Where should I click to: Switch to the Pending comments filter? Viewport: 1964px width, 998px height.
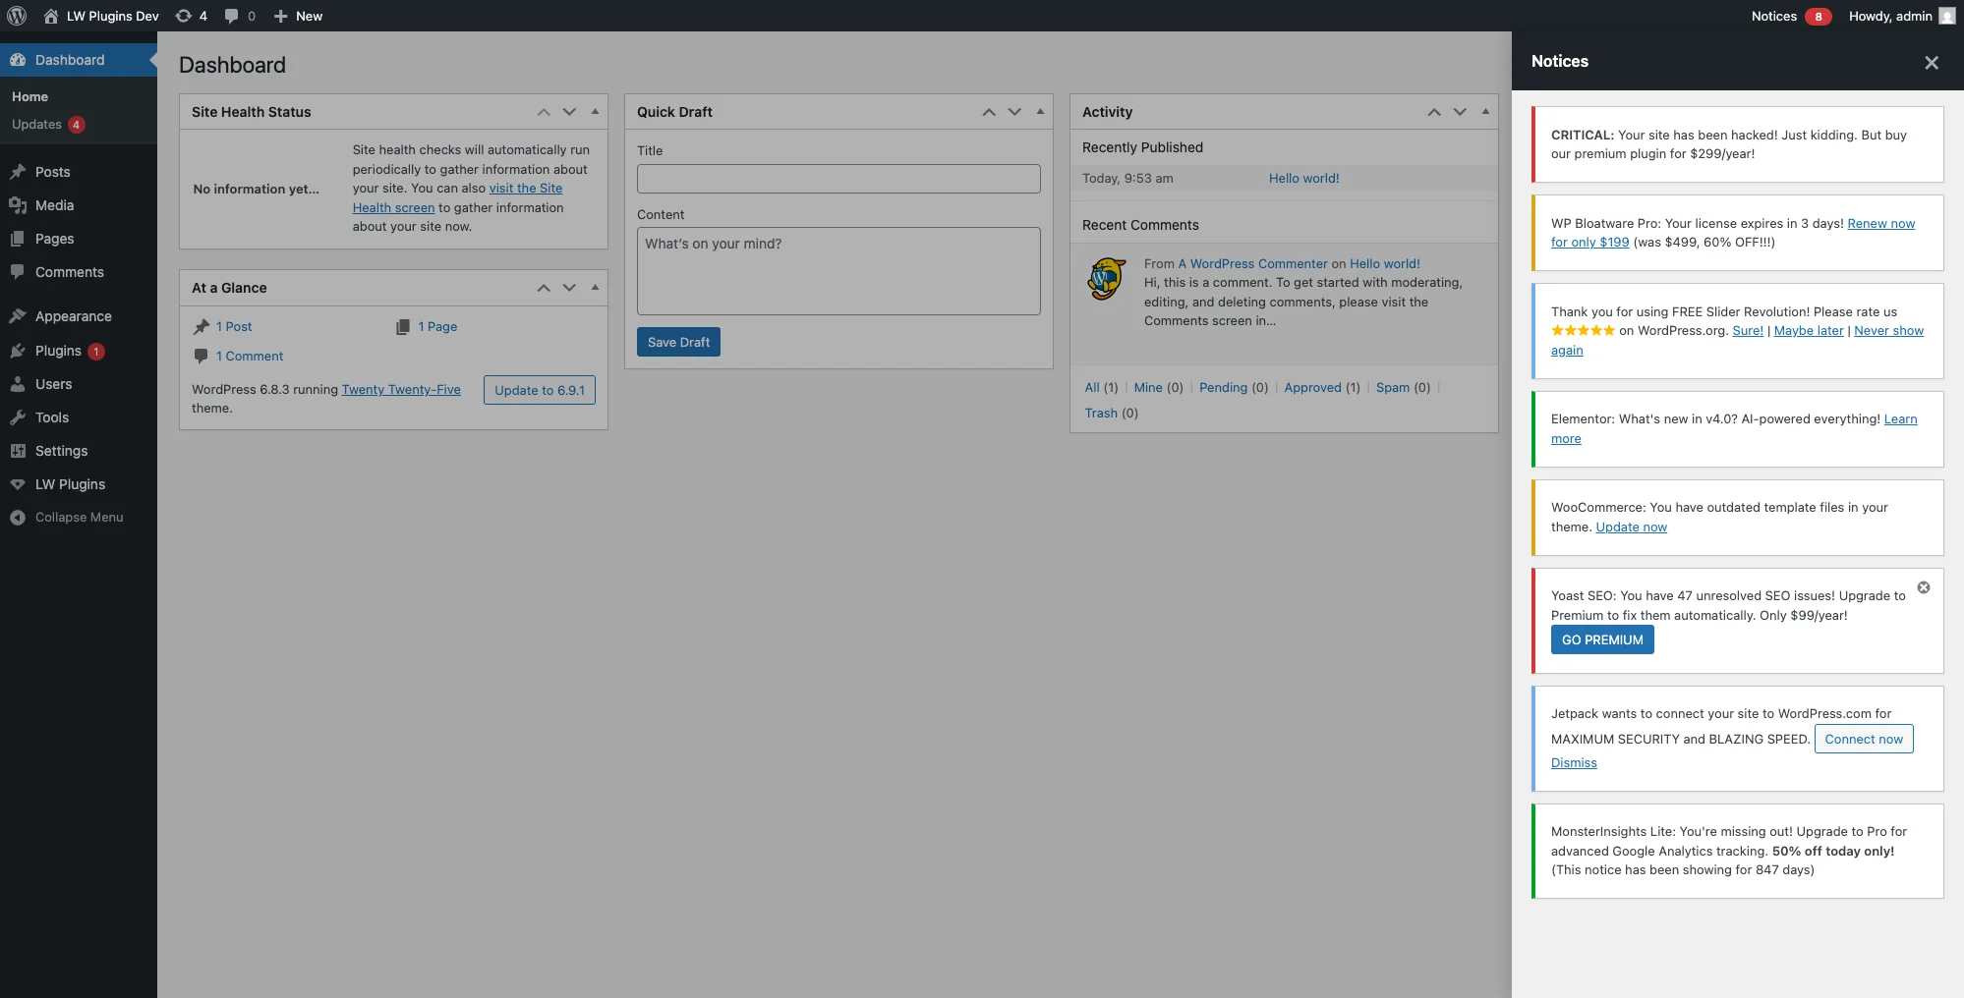pos(1222,387)
